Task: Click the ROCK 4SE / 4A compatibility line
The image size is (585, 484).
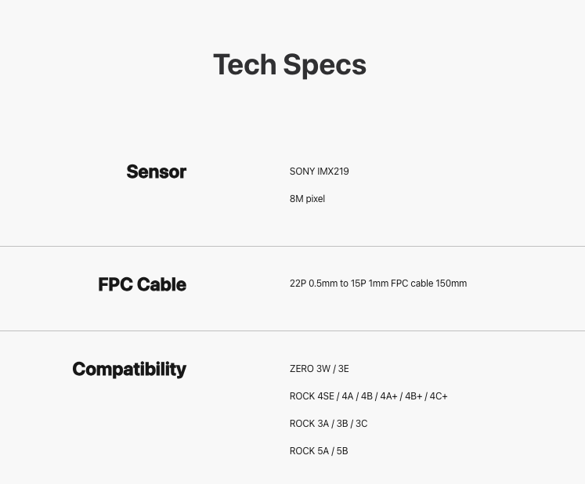Action: click(368, 396)
